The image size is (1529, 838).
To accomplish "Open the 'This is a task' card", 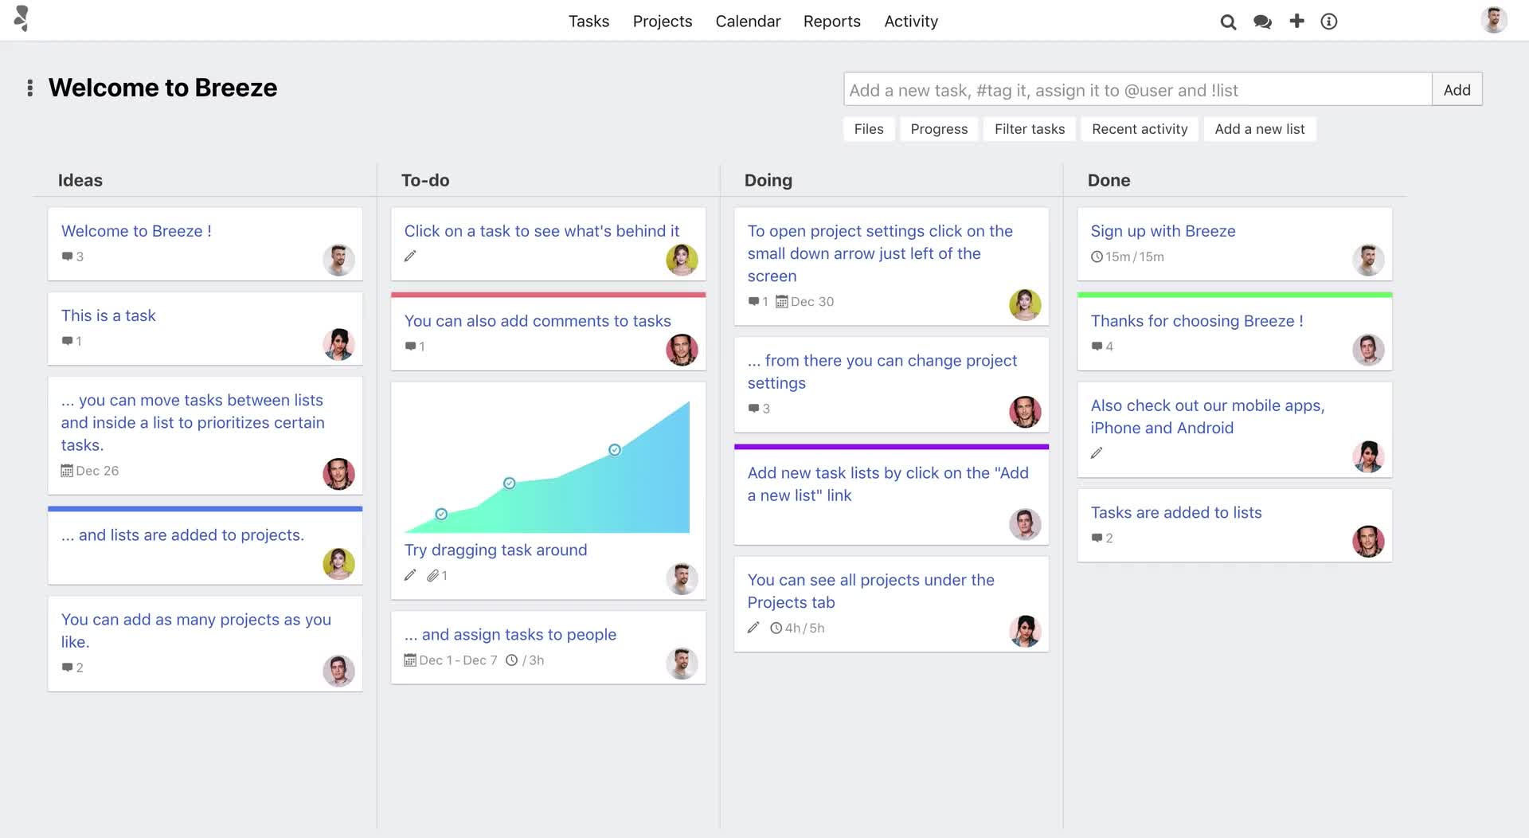I will (x=108, y=315).
